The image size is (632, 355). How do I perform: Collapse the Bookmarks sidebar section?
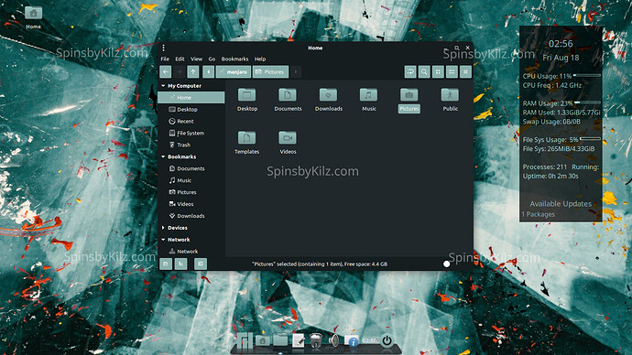tap(163, 156)
